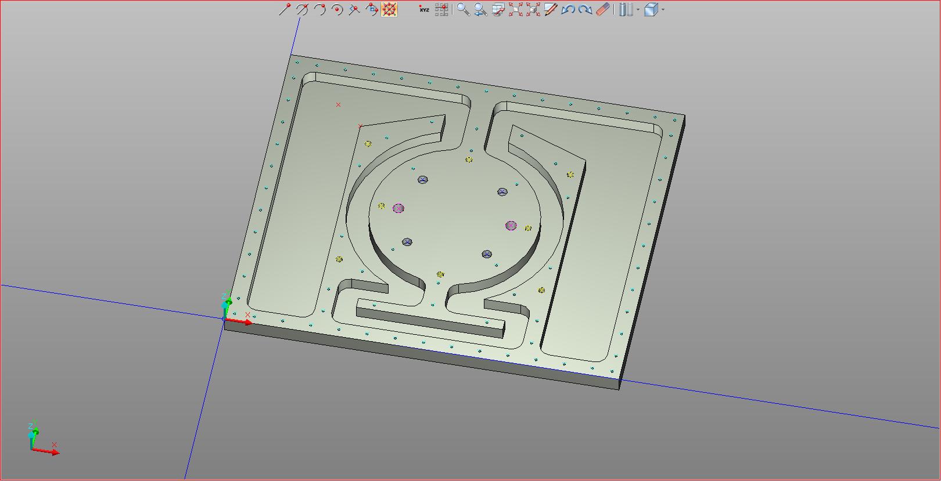Fit all geometry in the view
The image size is (941, 481).
(x=516, y=9)
